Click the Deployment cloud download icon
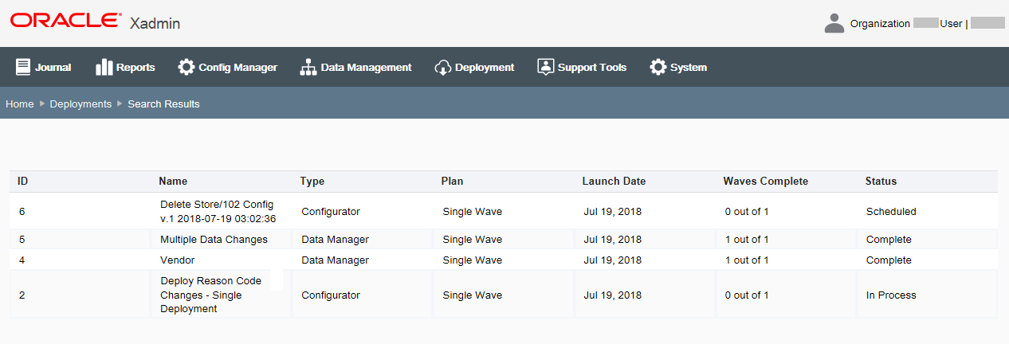This screenshot has height=344, width=1009. click(x=443, y=67)
